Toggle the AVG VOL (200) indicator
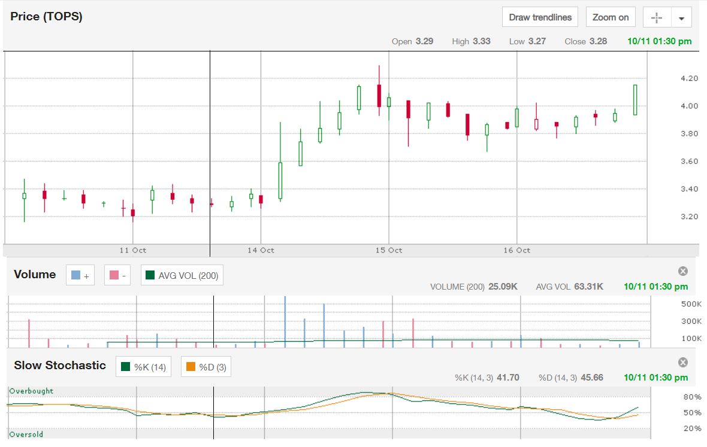The image size is (707, 447). (182, 276)
